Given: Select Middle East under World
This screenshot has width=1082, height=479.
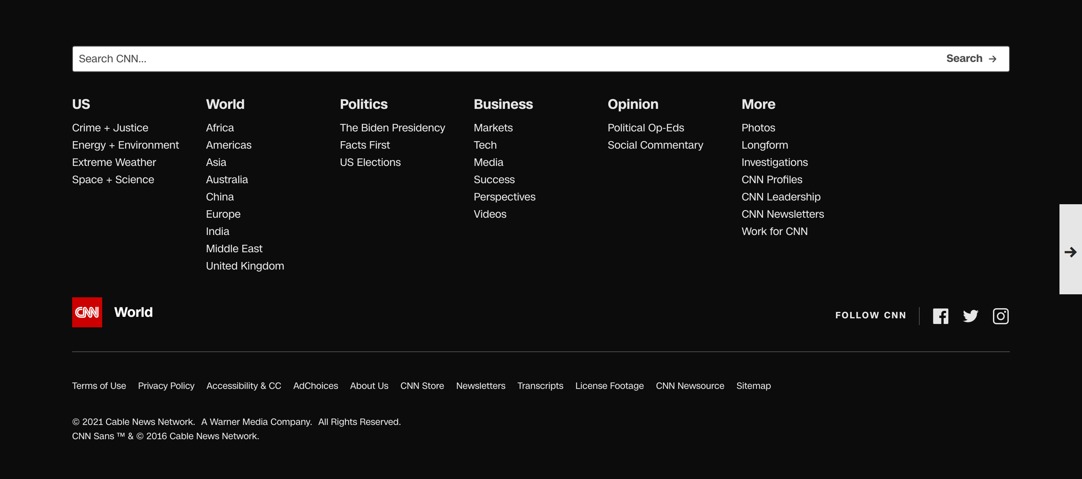Looking at the screenshot, I should click(234, 249).
